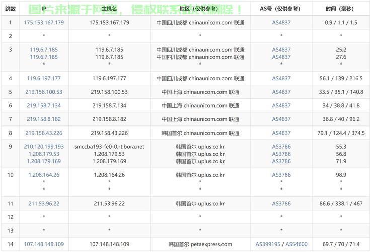Click IP link 107.148.148.109 in hop 14

coord(44,244)
